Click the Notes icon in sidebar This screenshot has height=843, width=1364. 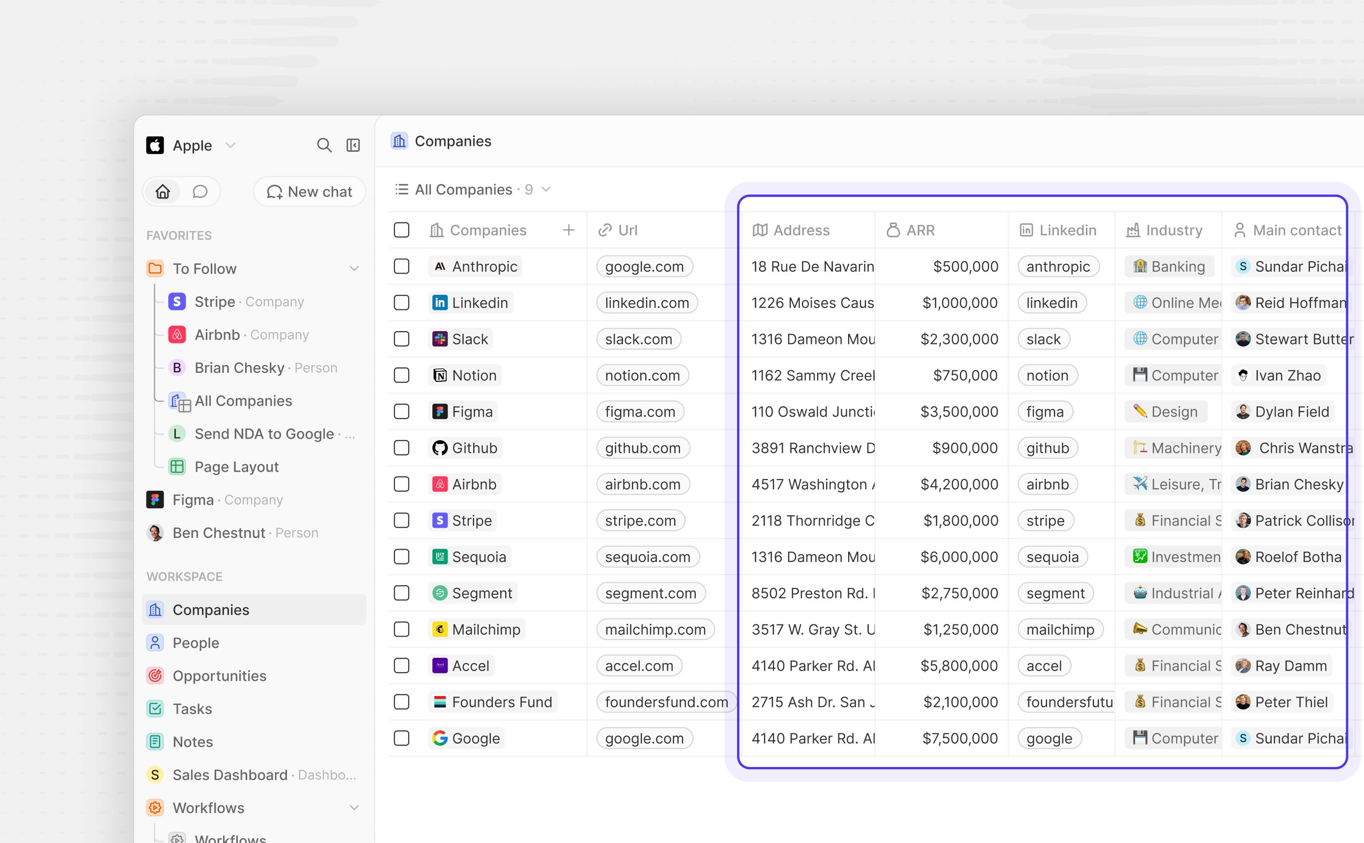(x=155, y=741)
